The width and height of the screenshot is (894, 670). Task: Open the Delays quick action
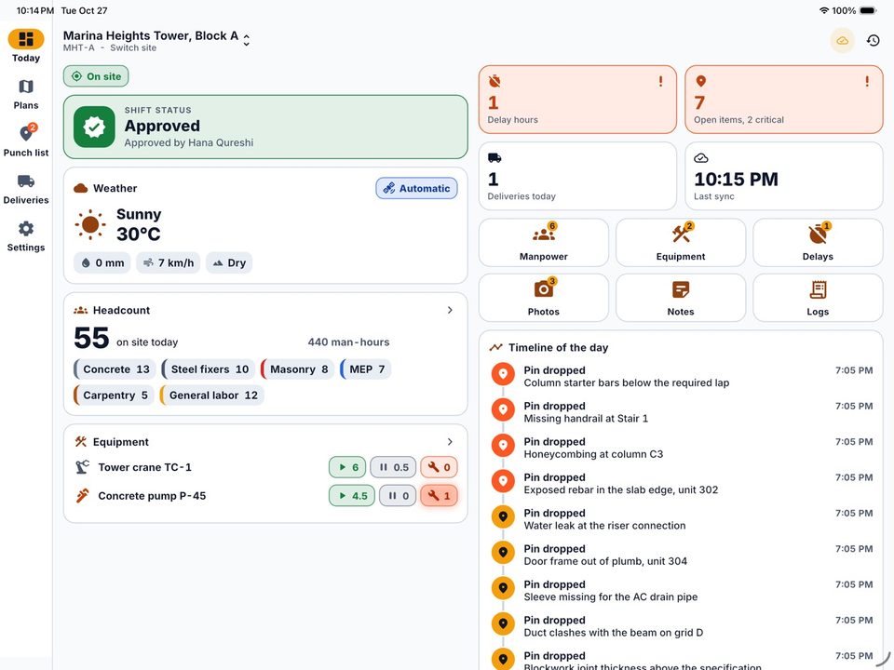(818, 242)
